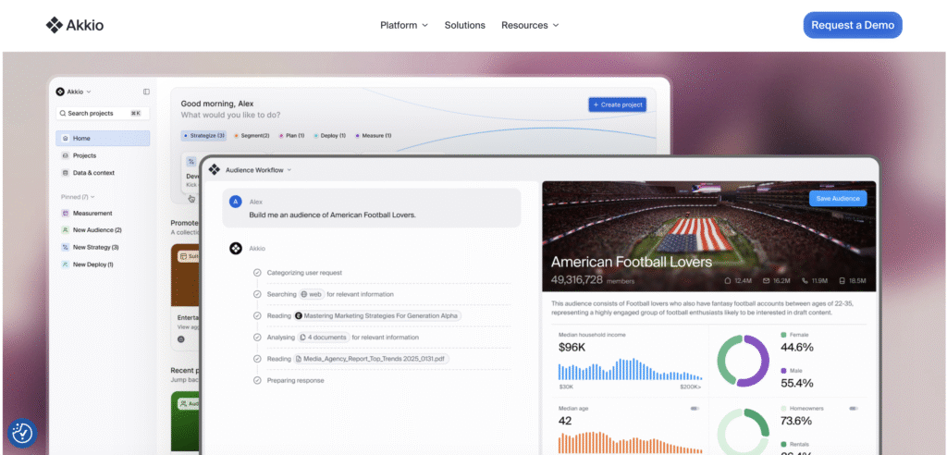
Task: Select the Strategize (3) tab
Action: coord(204,136)
